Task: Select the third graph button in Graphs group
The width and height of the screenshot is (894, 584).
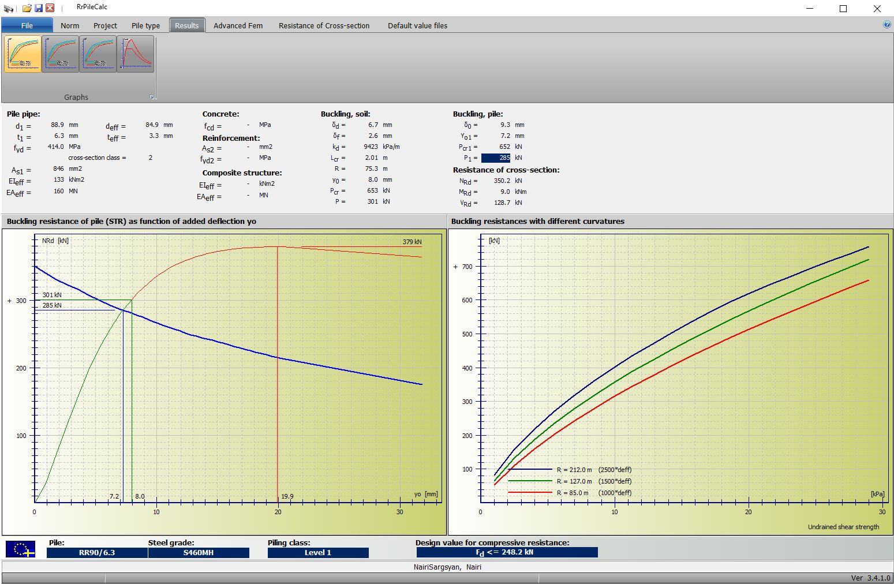Action: pos(98,54)
